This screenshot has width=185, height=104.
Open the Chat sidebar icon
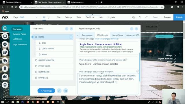coord(5,77)
